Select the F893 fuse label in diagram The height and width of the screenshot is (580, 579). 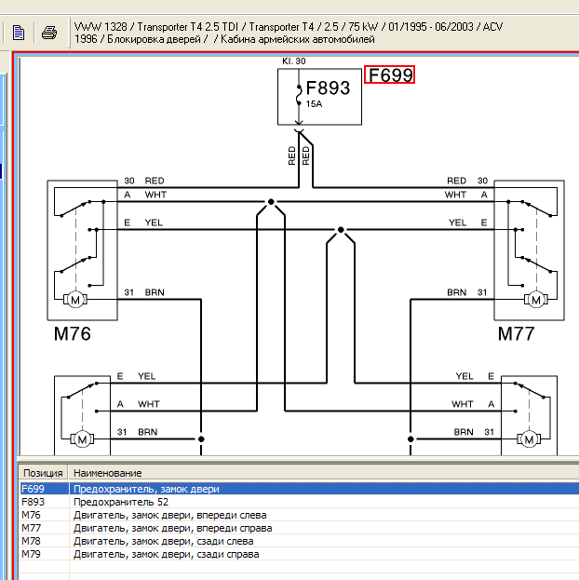click(328, 88)
